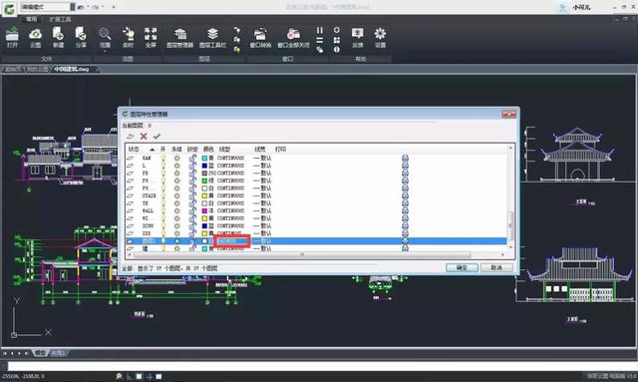638x382 pixels.
Task: Expand the 编辑模式 mode dropdown
Action: click(x=73, y=7)
